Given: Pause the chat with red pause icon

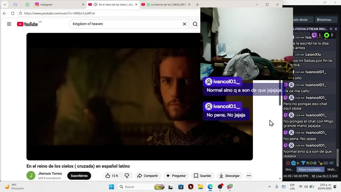Looking at the screenshot, I should point(288,163).
